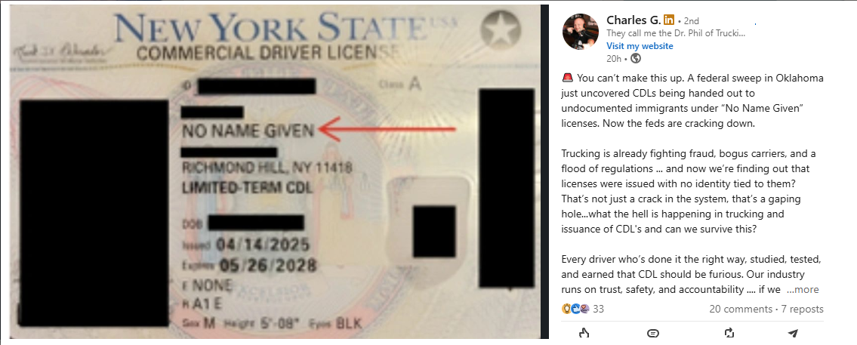Select the purple support reaction icon
This screenshot has height=345, width=857.
click(584, 309)
